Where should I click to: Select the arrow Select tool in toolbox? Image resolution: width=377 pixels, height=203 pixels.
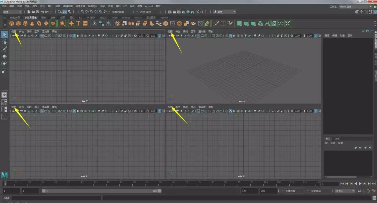(4, 34)
